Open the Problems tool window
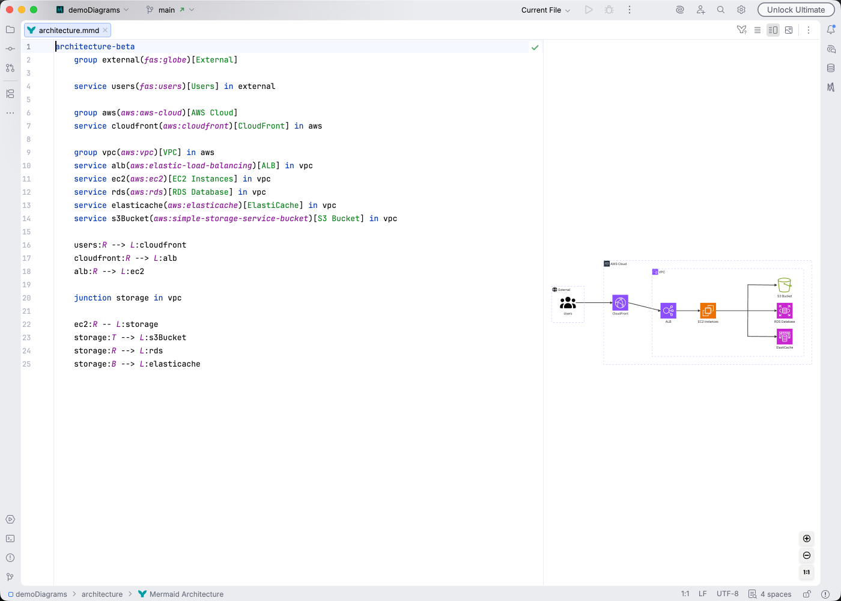The height and width of the screenshot is (601, 841). click(10, 558)
